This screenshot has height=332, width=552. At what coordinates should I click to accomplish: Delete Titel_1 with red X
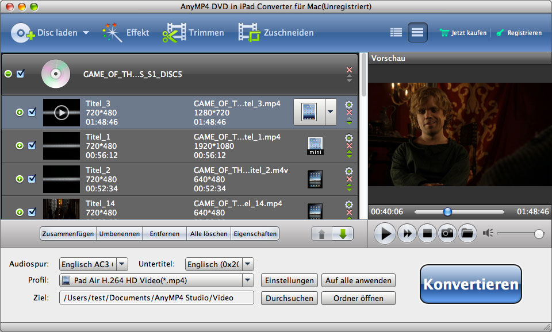(x=349, y=146)
